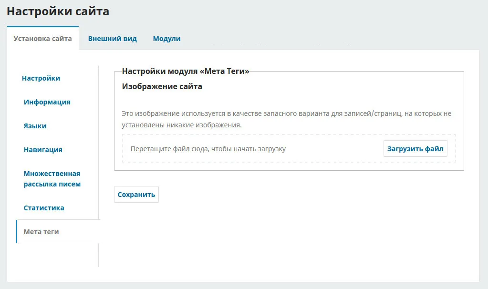Choose Навигация in the sidebar
The height and width of the screenshot is (289, 488).
tap(43, 150)
